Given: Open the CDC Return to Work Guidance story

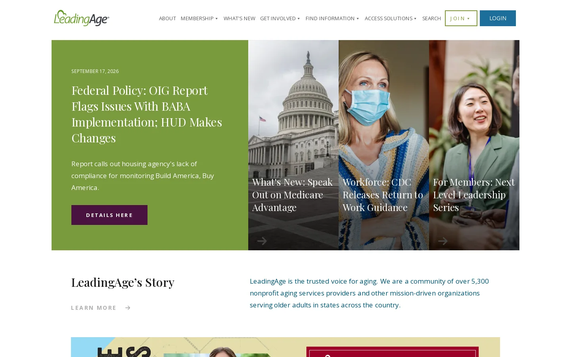Looking at the screenshot, I should 383,195.
